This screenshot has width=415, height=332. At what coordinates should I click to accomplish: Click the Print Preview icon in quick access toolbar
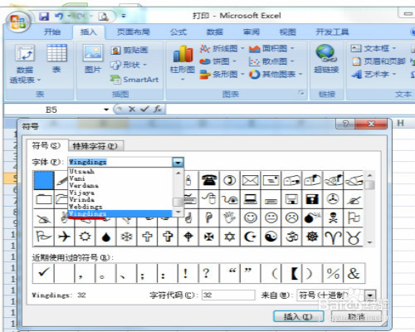pos(103,17)
